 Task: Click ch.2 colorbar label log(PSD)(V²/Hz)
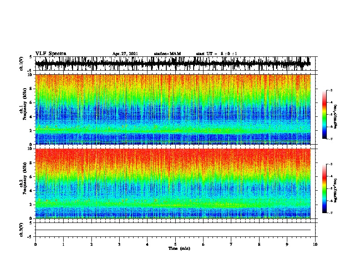click(x=336, y=190)
